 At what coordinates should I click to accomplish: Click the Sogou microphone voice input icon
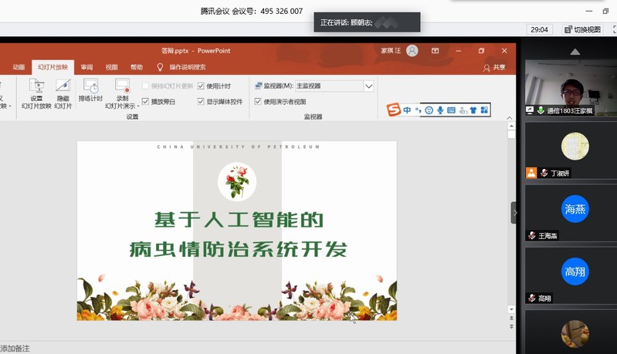pyautogui.click(x=440, y=110)
